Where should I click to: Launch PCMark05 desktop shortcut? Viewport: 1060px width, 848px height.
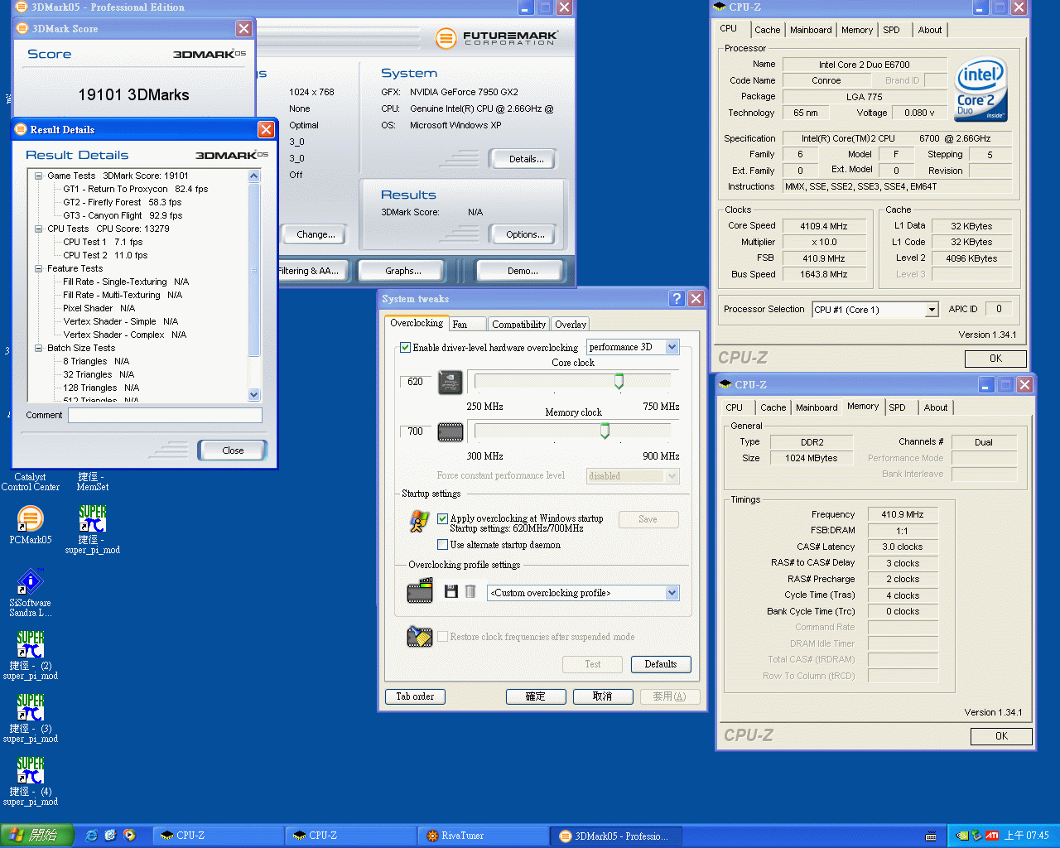pyautogui.click(x=31, y=525)
